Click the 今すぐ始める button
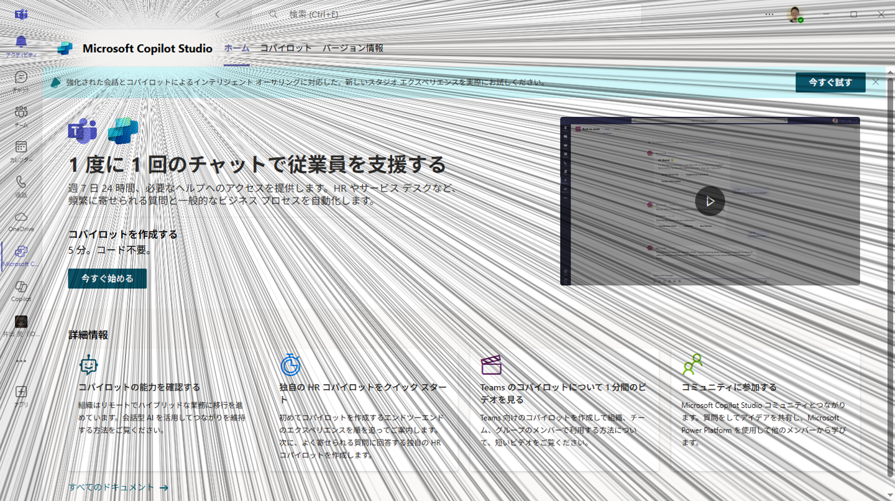 pos(108,278)
